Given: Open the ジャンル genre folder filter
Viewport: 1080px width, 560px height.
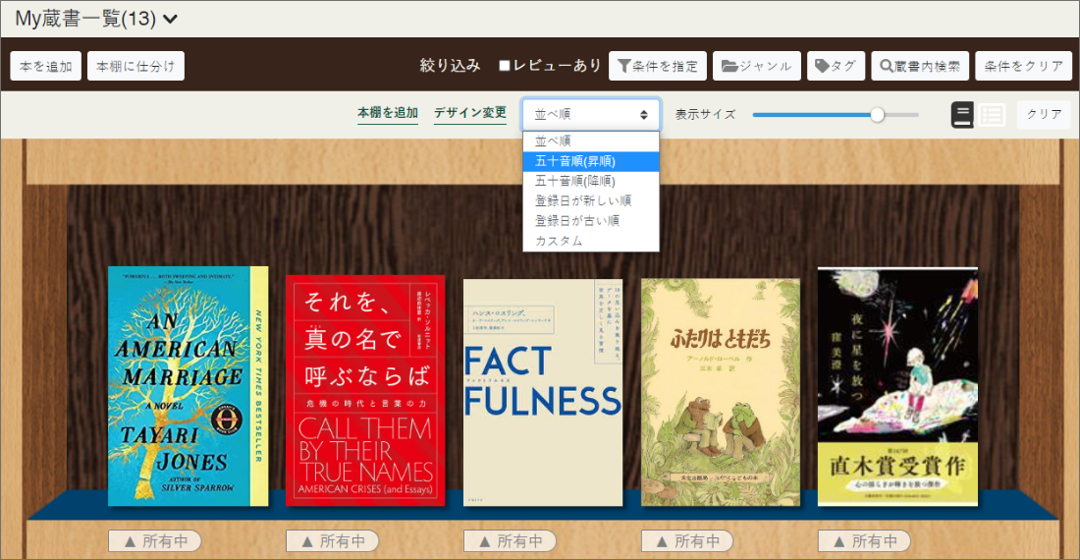Looking at the screenshot, I should (756, 66).
